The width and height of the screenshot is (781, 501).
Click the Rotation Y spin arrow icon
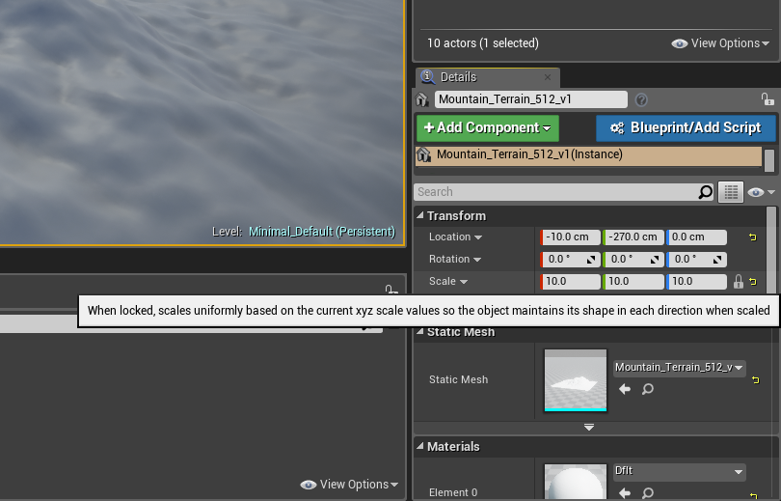[x=655, y=260]
